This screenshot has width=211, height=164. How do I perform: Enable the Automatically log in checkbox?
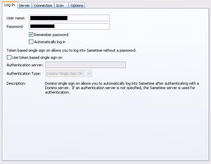click(31, 42)
